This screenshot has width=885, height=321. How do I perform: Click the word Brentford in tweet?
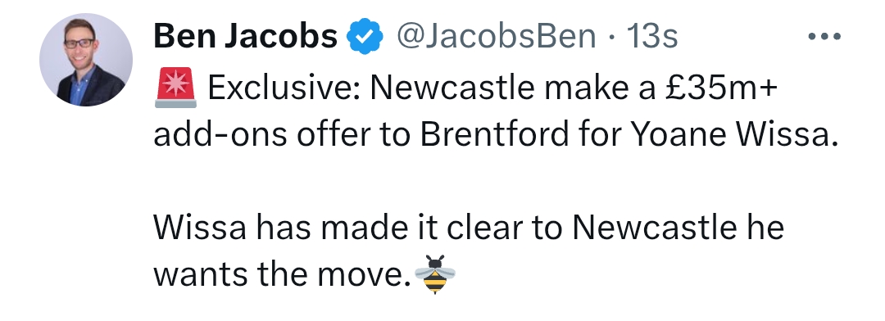coord(493,135)
